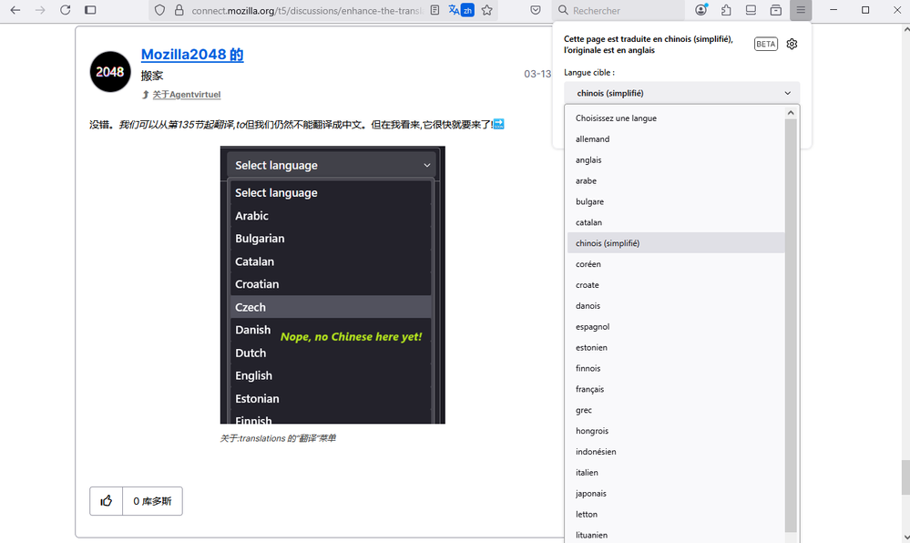Image resolution: width=910 pixels, height=543 pixels.
Task: Select coréen from language list
Action: (676, 264)
